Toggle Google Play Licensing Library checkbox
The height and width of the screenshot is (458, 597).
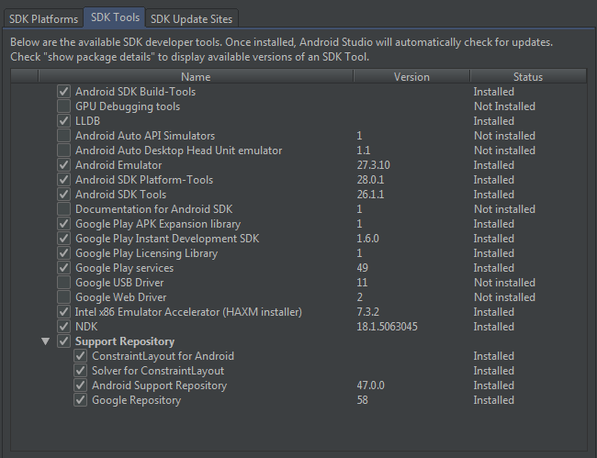63,253
